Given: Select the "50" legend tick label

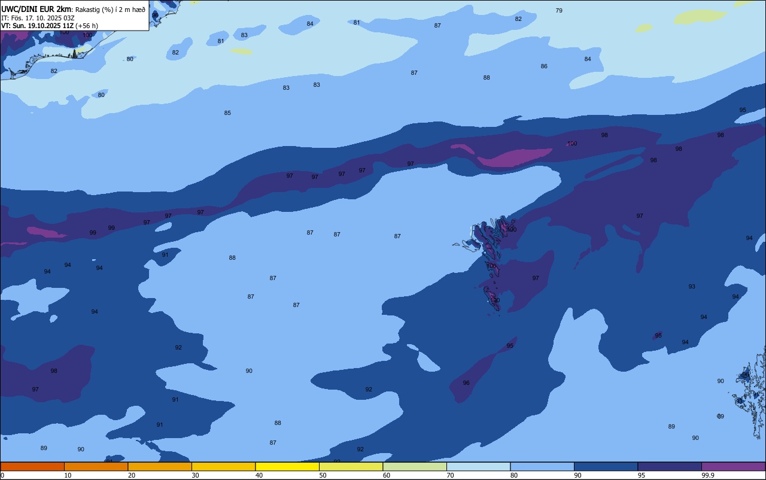Looking at the screenshot, I should coord(323,475).
